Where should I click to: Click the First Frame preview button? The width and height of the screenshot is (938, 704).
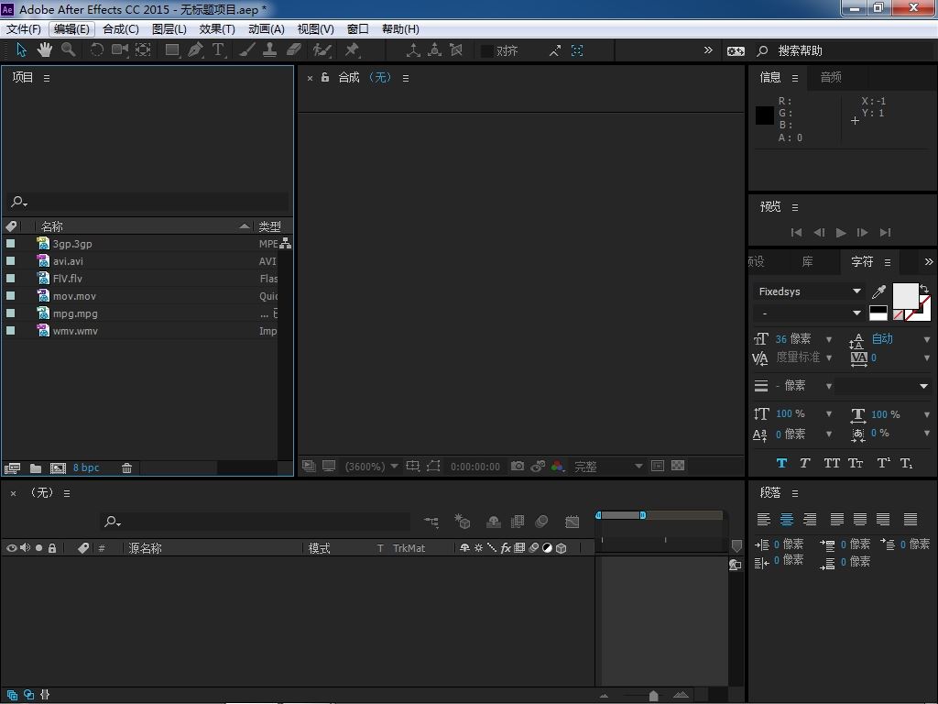tap(796, 232)
